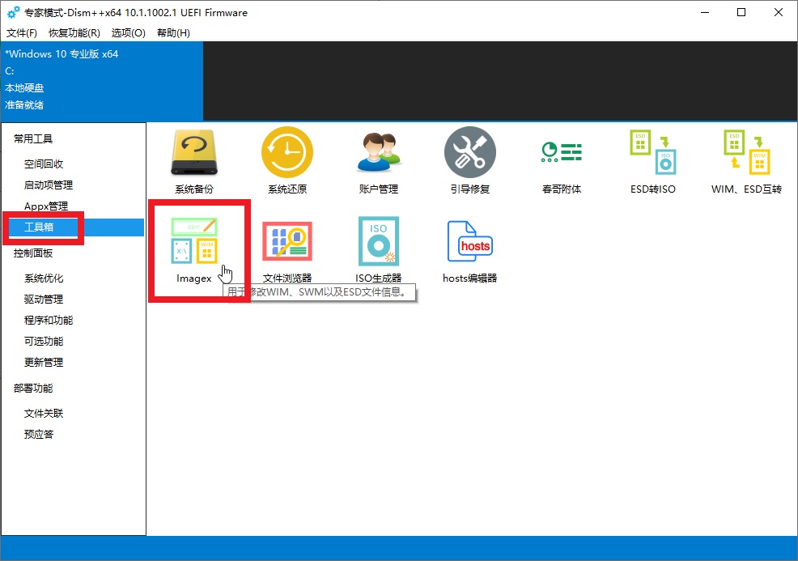Go to 启动项管理 in sidebar
The height and width of the screenshot is (561, 798).
49,185
